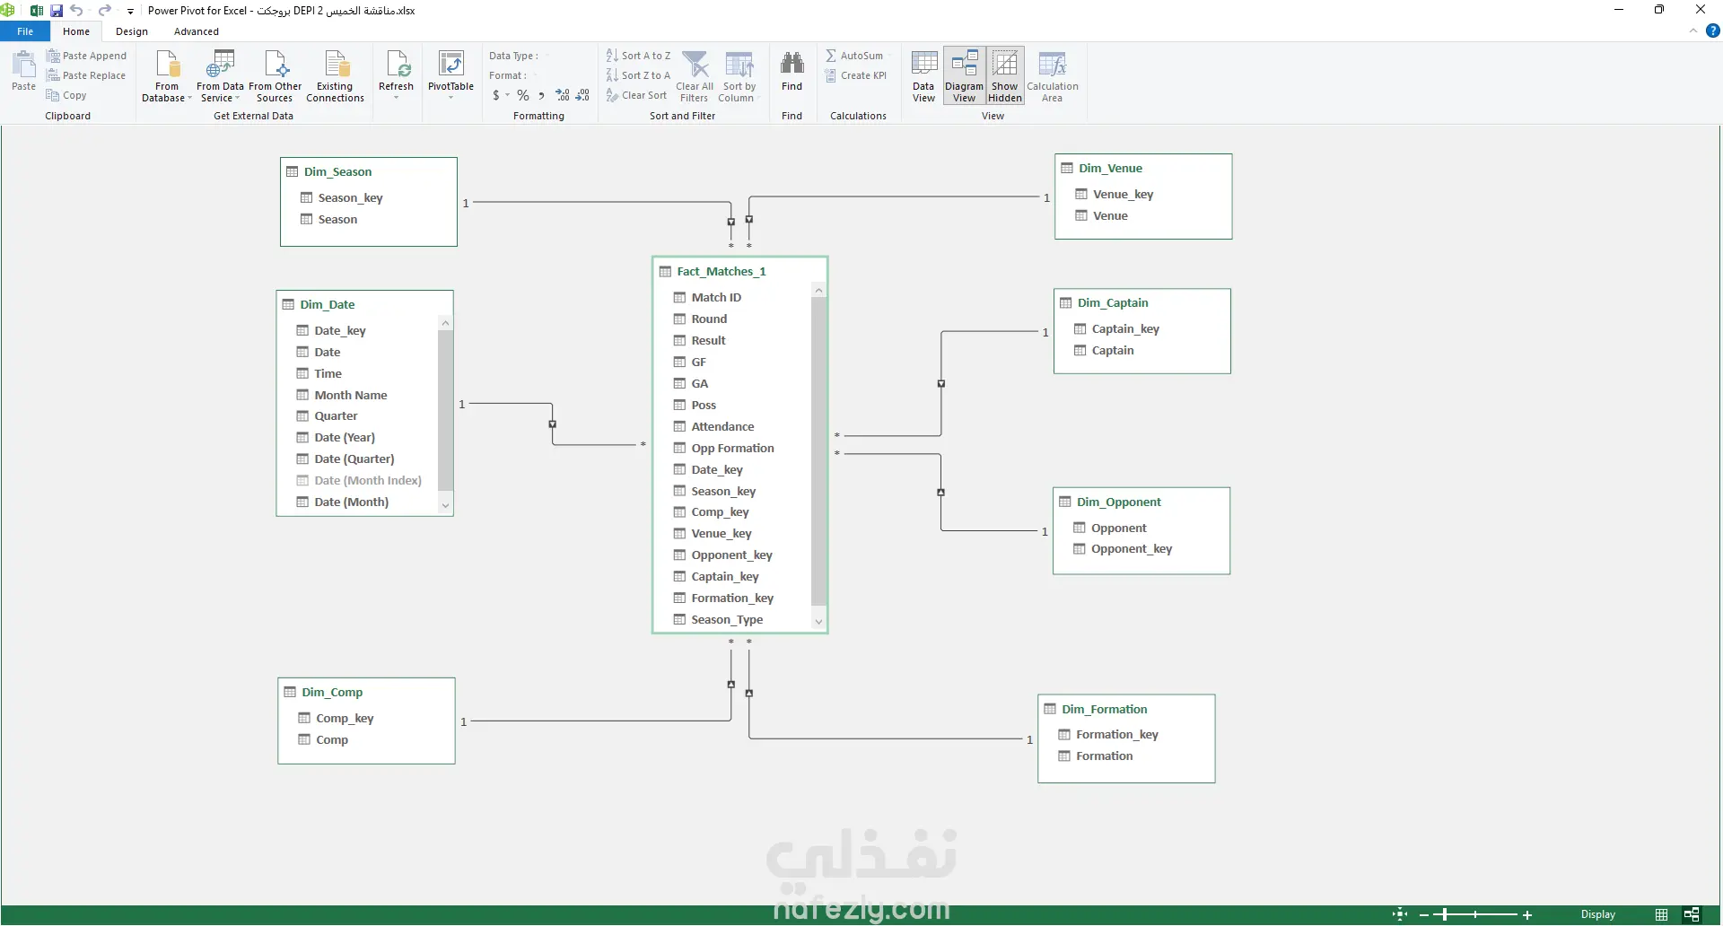Screen dimensions: 1723x926
Task: Switch to the Design tab
Action: tap(132, 31)
